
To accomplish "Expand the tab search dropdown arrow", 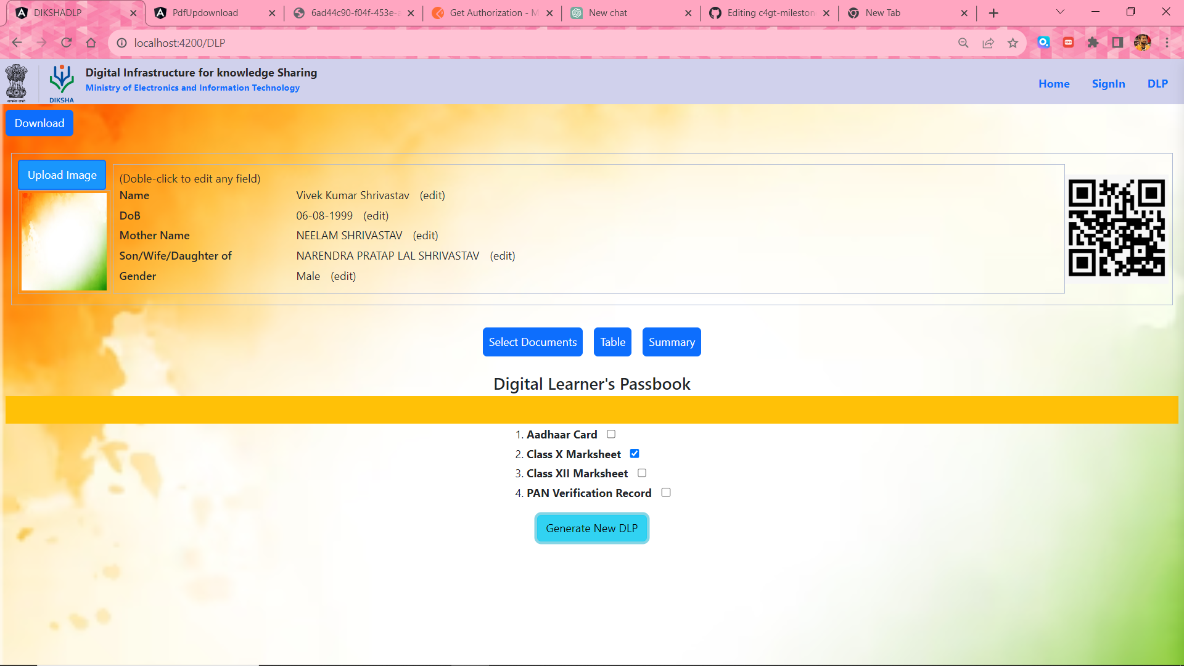I will [x=1060, y=12].
